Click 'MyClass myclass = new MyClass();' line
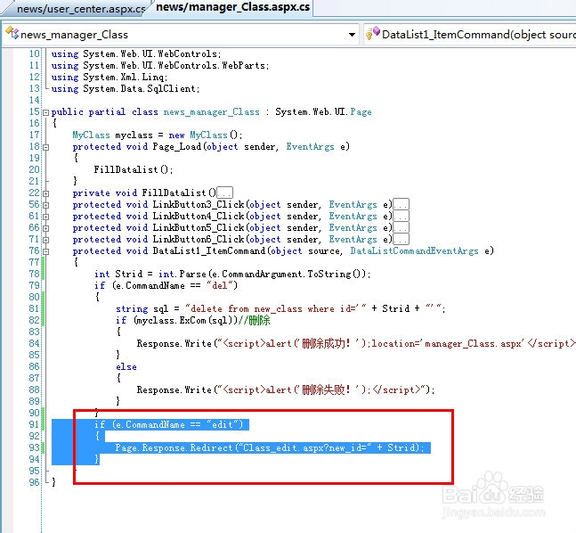This screenshot has height=533, width=576. [158, 135]
